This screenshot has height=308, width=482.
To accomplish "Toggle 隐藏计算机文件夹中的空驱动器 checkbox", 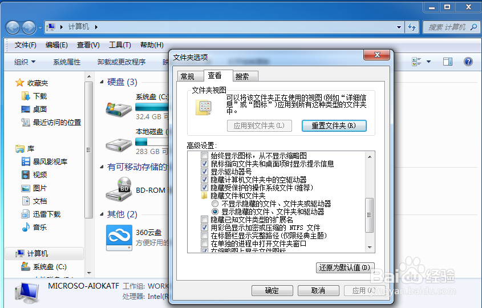I will (x=204, y=179).
